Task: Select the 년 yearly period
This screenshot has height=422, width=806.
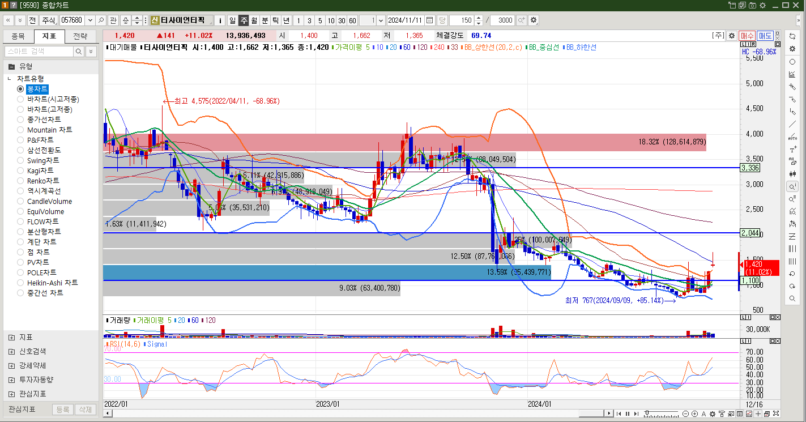Action: pyautogui.click(x=286, y=20)
